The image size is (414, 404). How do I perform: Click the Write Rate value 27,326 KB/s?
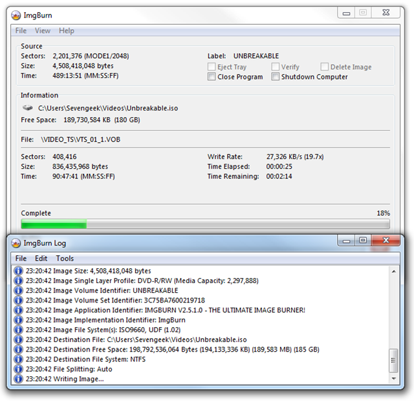pos(295,156)
